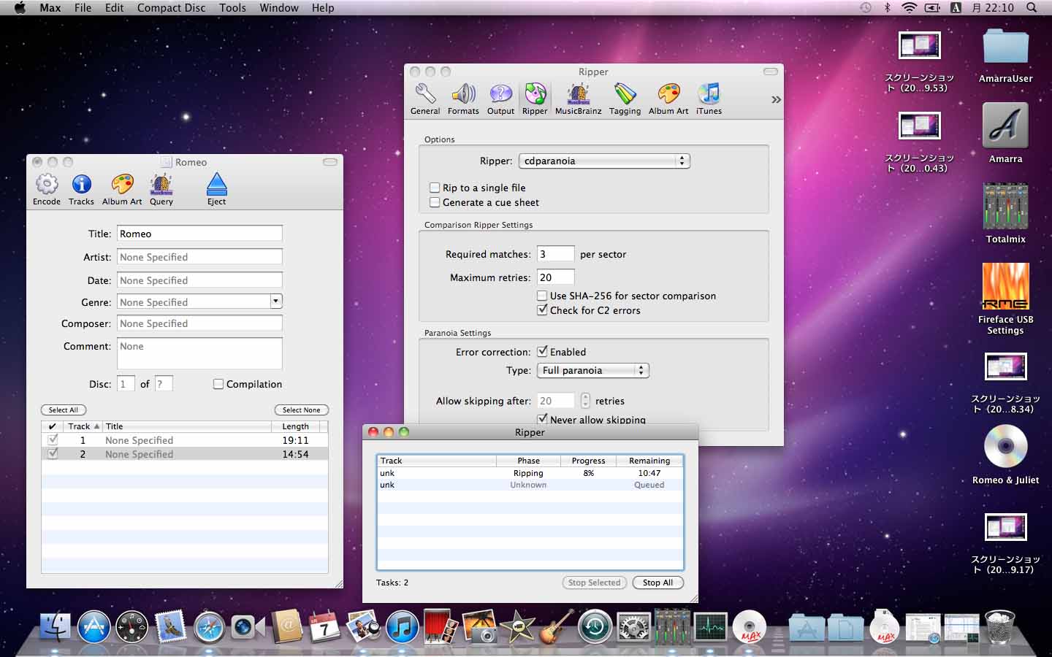Open the Trash in the Dock
The width and height of the screenshot is (1052, 657).
[999, 626]
